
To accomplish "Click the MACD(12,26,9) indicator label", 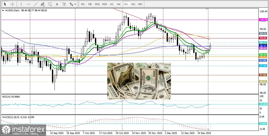I will pyautogui.click(x=18, y=117).
